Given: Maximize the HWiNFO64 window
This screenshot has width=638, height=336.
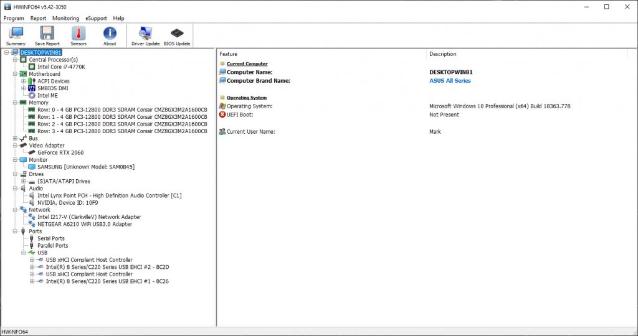Looking at the screenshot, I should pos(606,7).
